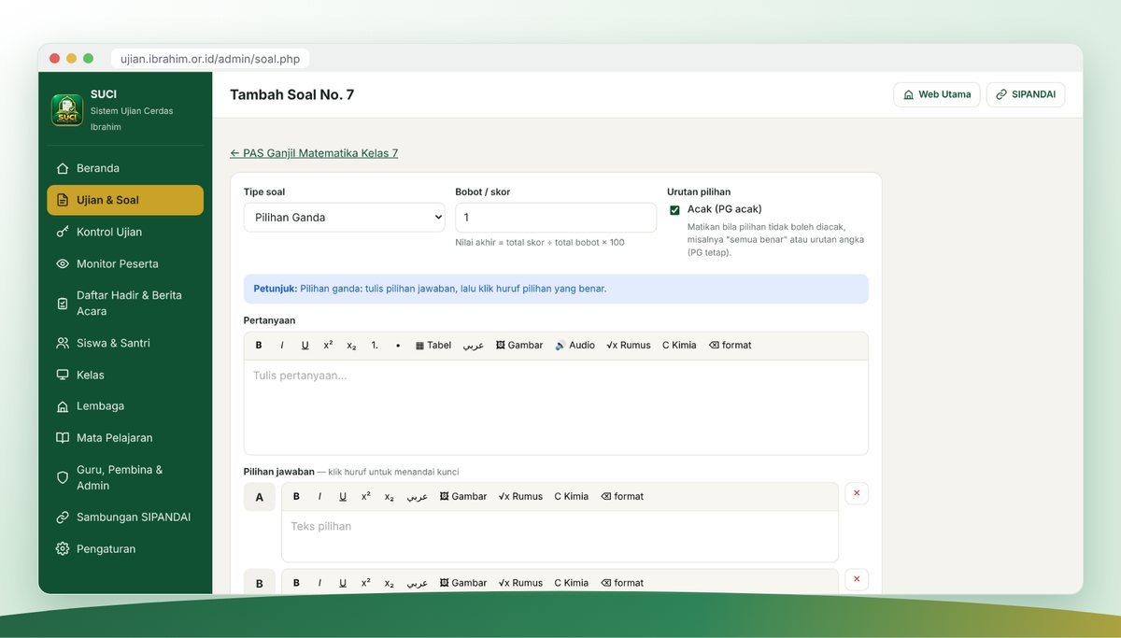Apply bold in Pertanyaan toolbar
This screenshot has width=1121, height=638.
tap(259, 346)
